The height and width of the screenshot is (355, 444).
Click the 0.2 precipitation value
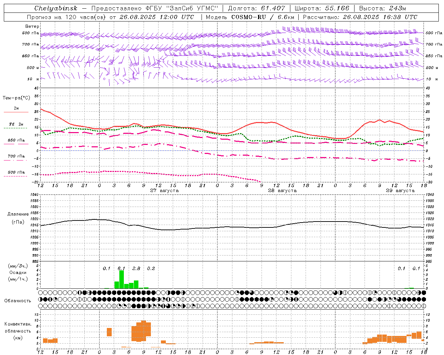[x=151, y=268]
